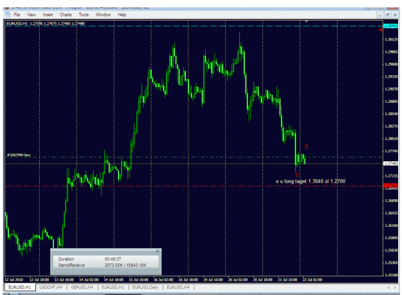Click the Duration label in the popup
Viewport: 402px width, 295px height.
tap(66, 259)
